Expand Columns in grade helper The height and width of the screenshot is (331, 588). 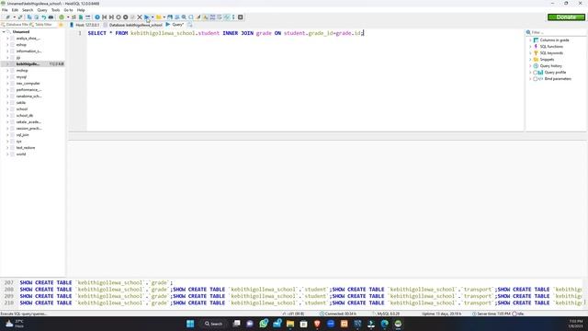(x=530, y=40)
